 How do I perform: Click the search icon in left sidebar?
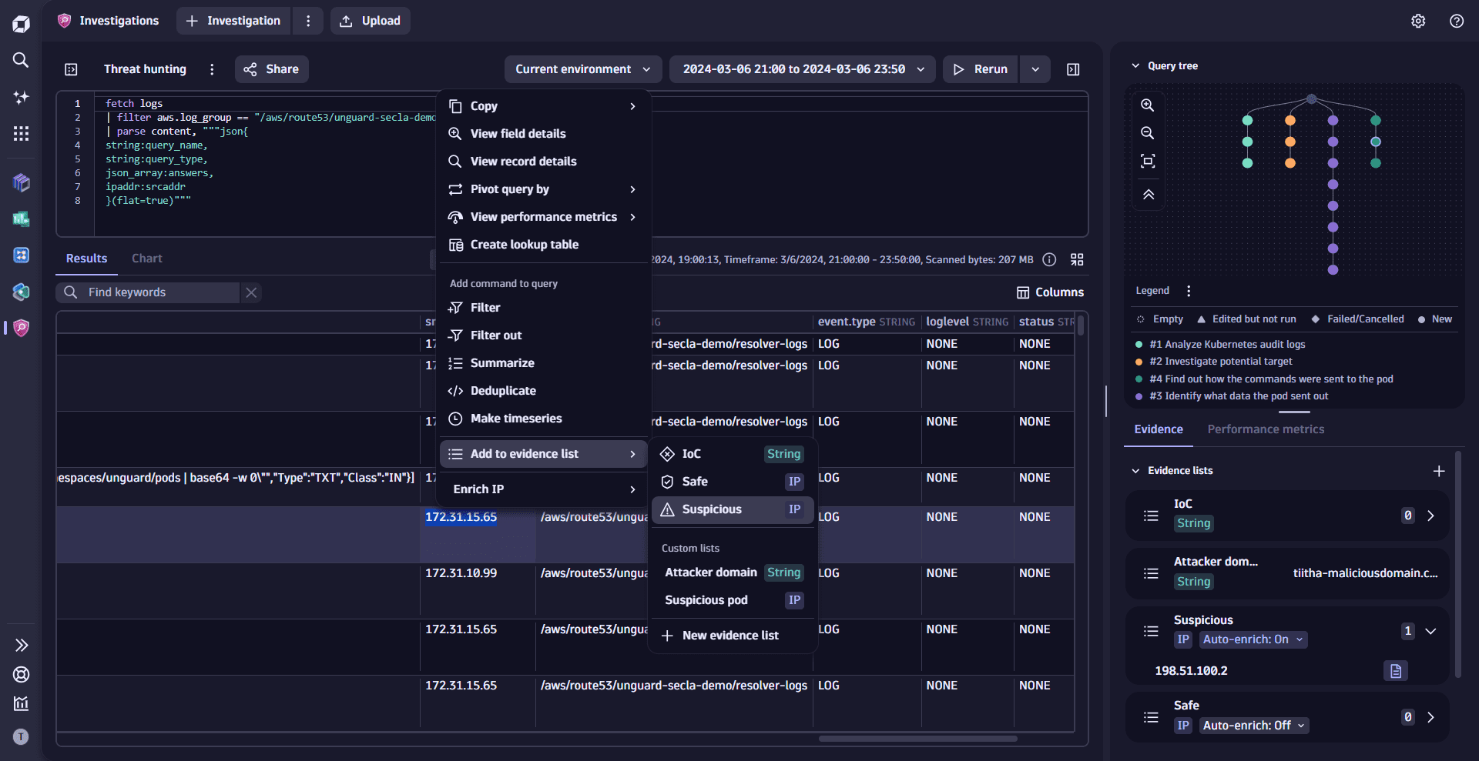tap(21, 60)
